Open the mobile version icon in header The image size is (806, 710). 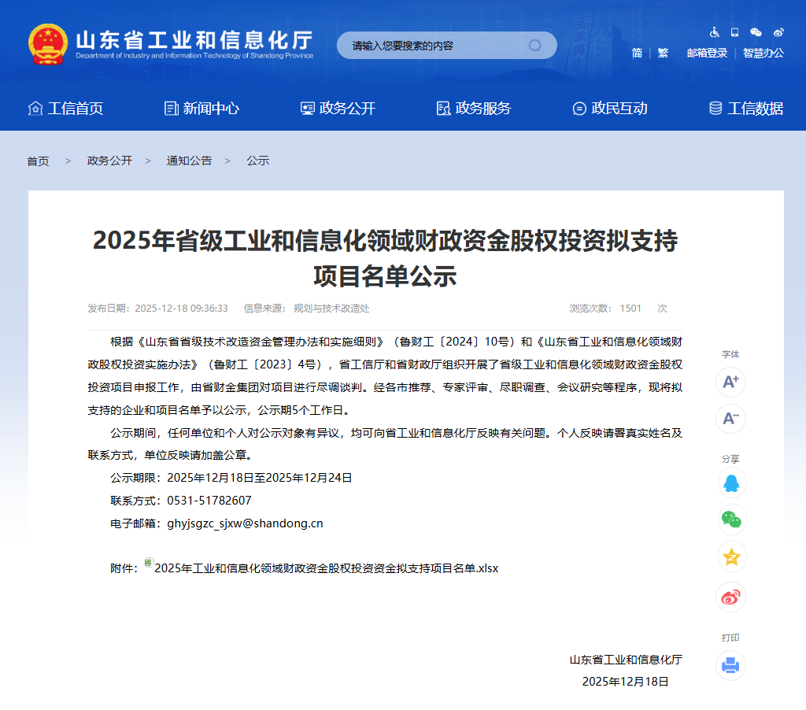click(x=735, y=32)
